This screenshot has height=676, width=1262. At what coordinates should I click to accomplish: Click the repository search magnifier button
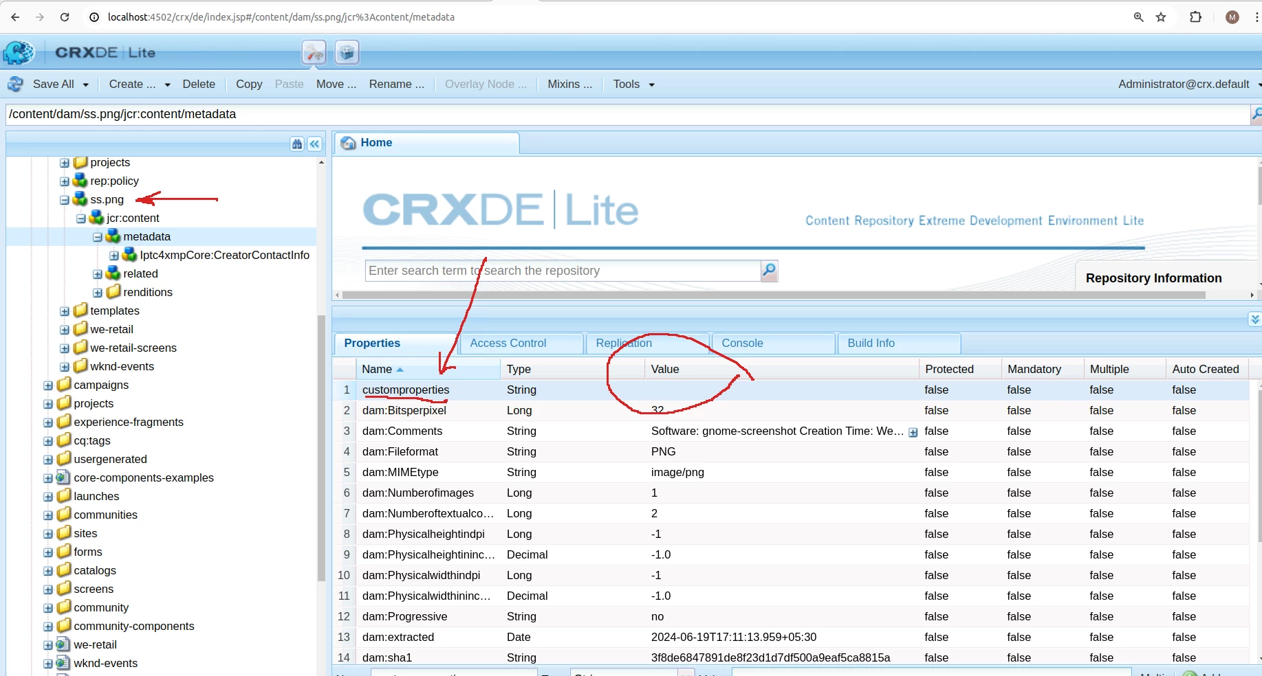tap(770, 271)
